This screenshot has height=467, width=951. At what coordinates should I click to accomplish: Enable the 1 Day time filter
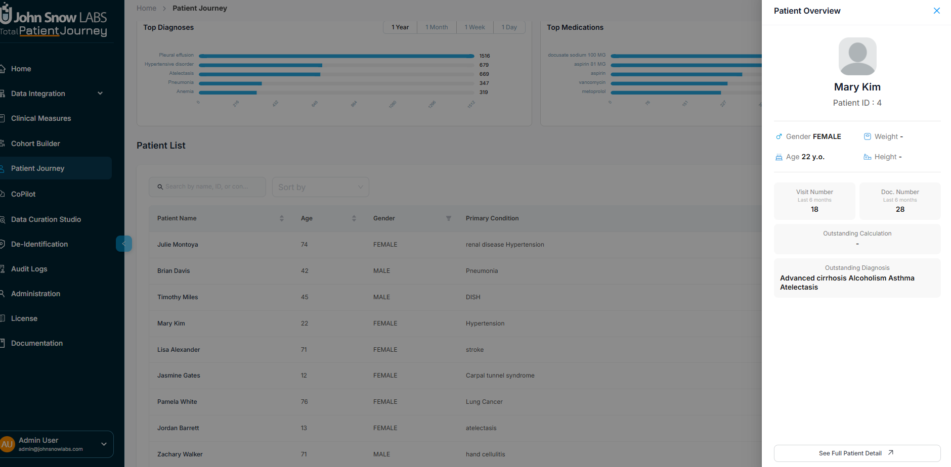click(509, 27)
